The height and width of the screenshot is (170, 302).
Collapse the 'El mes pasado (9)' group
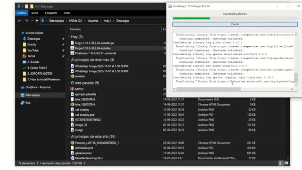tap(69, 83)
